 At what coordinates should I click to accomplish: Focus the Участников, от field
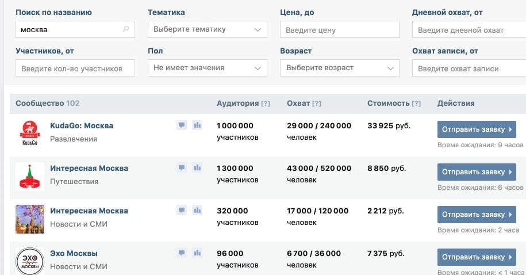[x=75, y=68]
